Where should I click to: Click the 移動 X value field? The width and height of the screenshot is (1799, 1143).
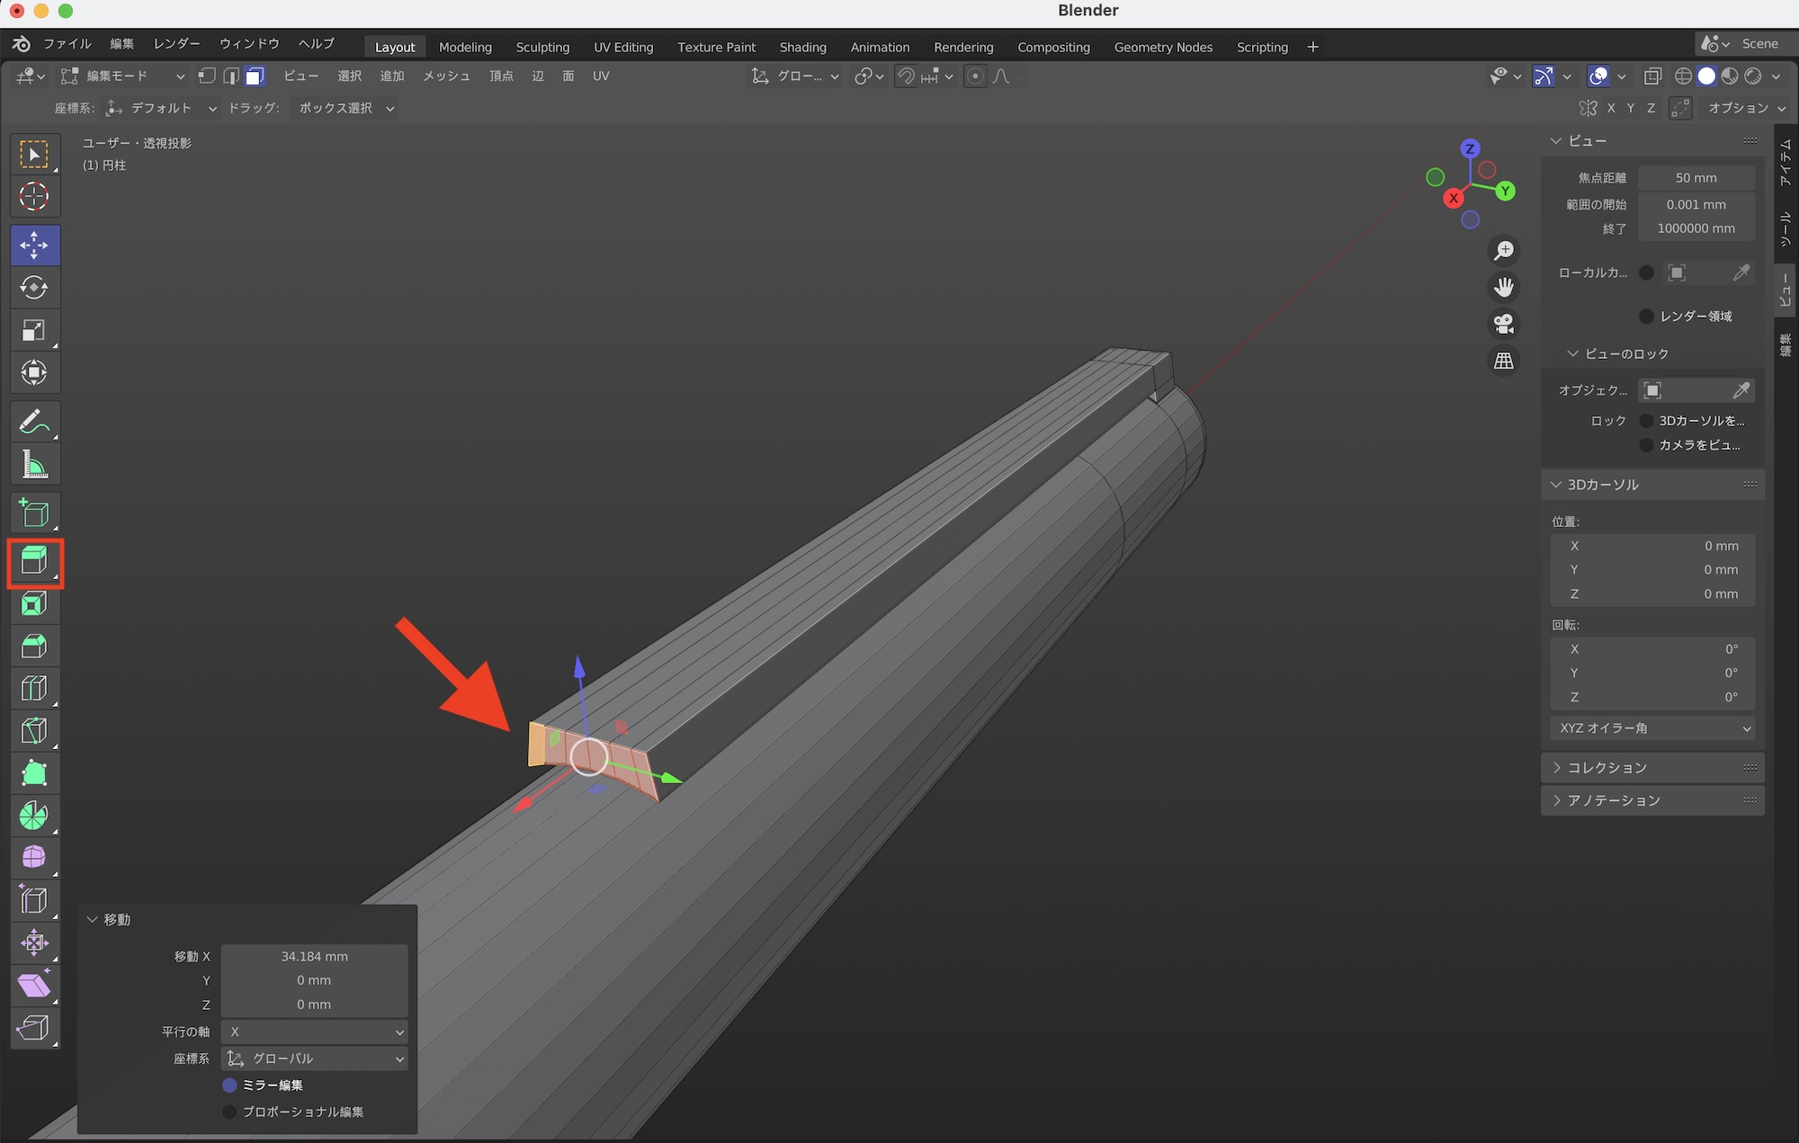tap(314, 957)
